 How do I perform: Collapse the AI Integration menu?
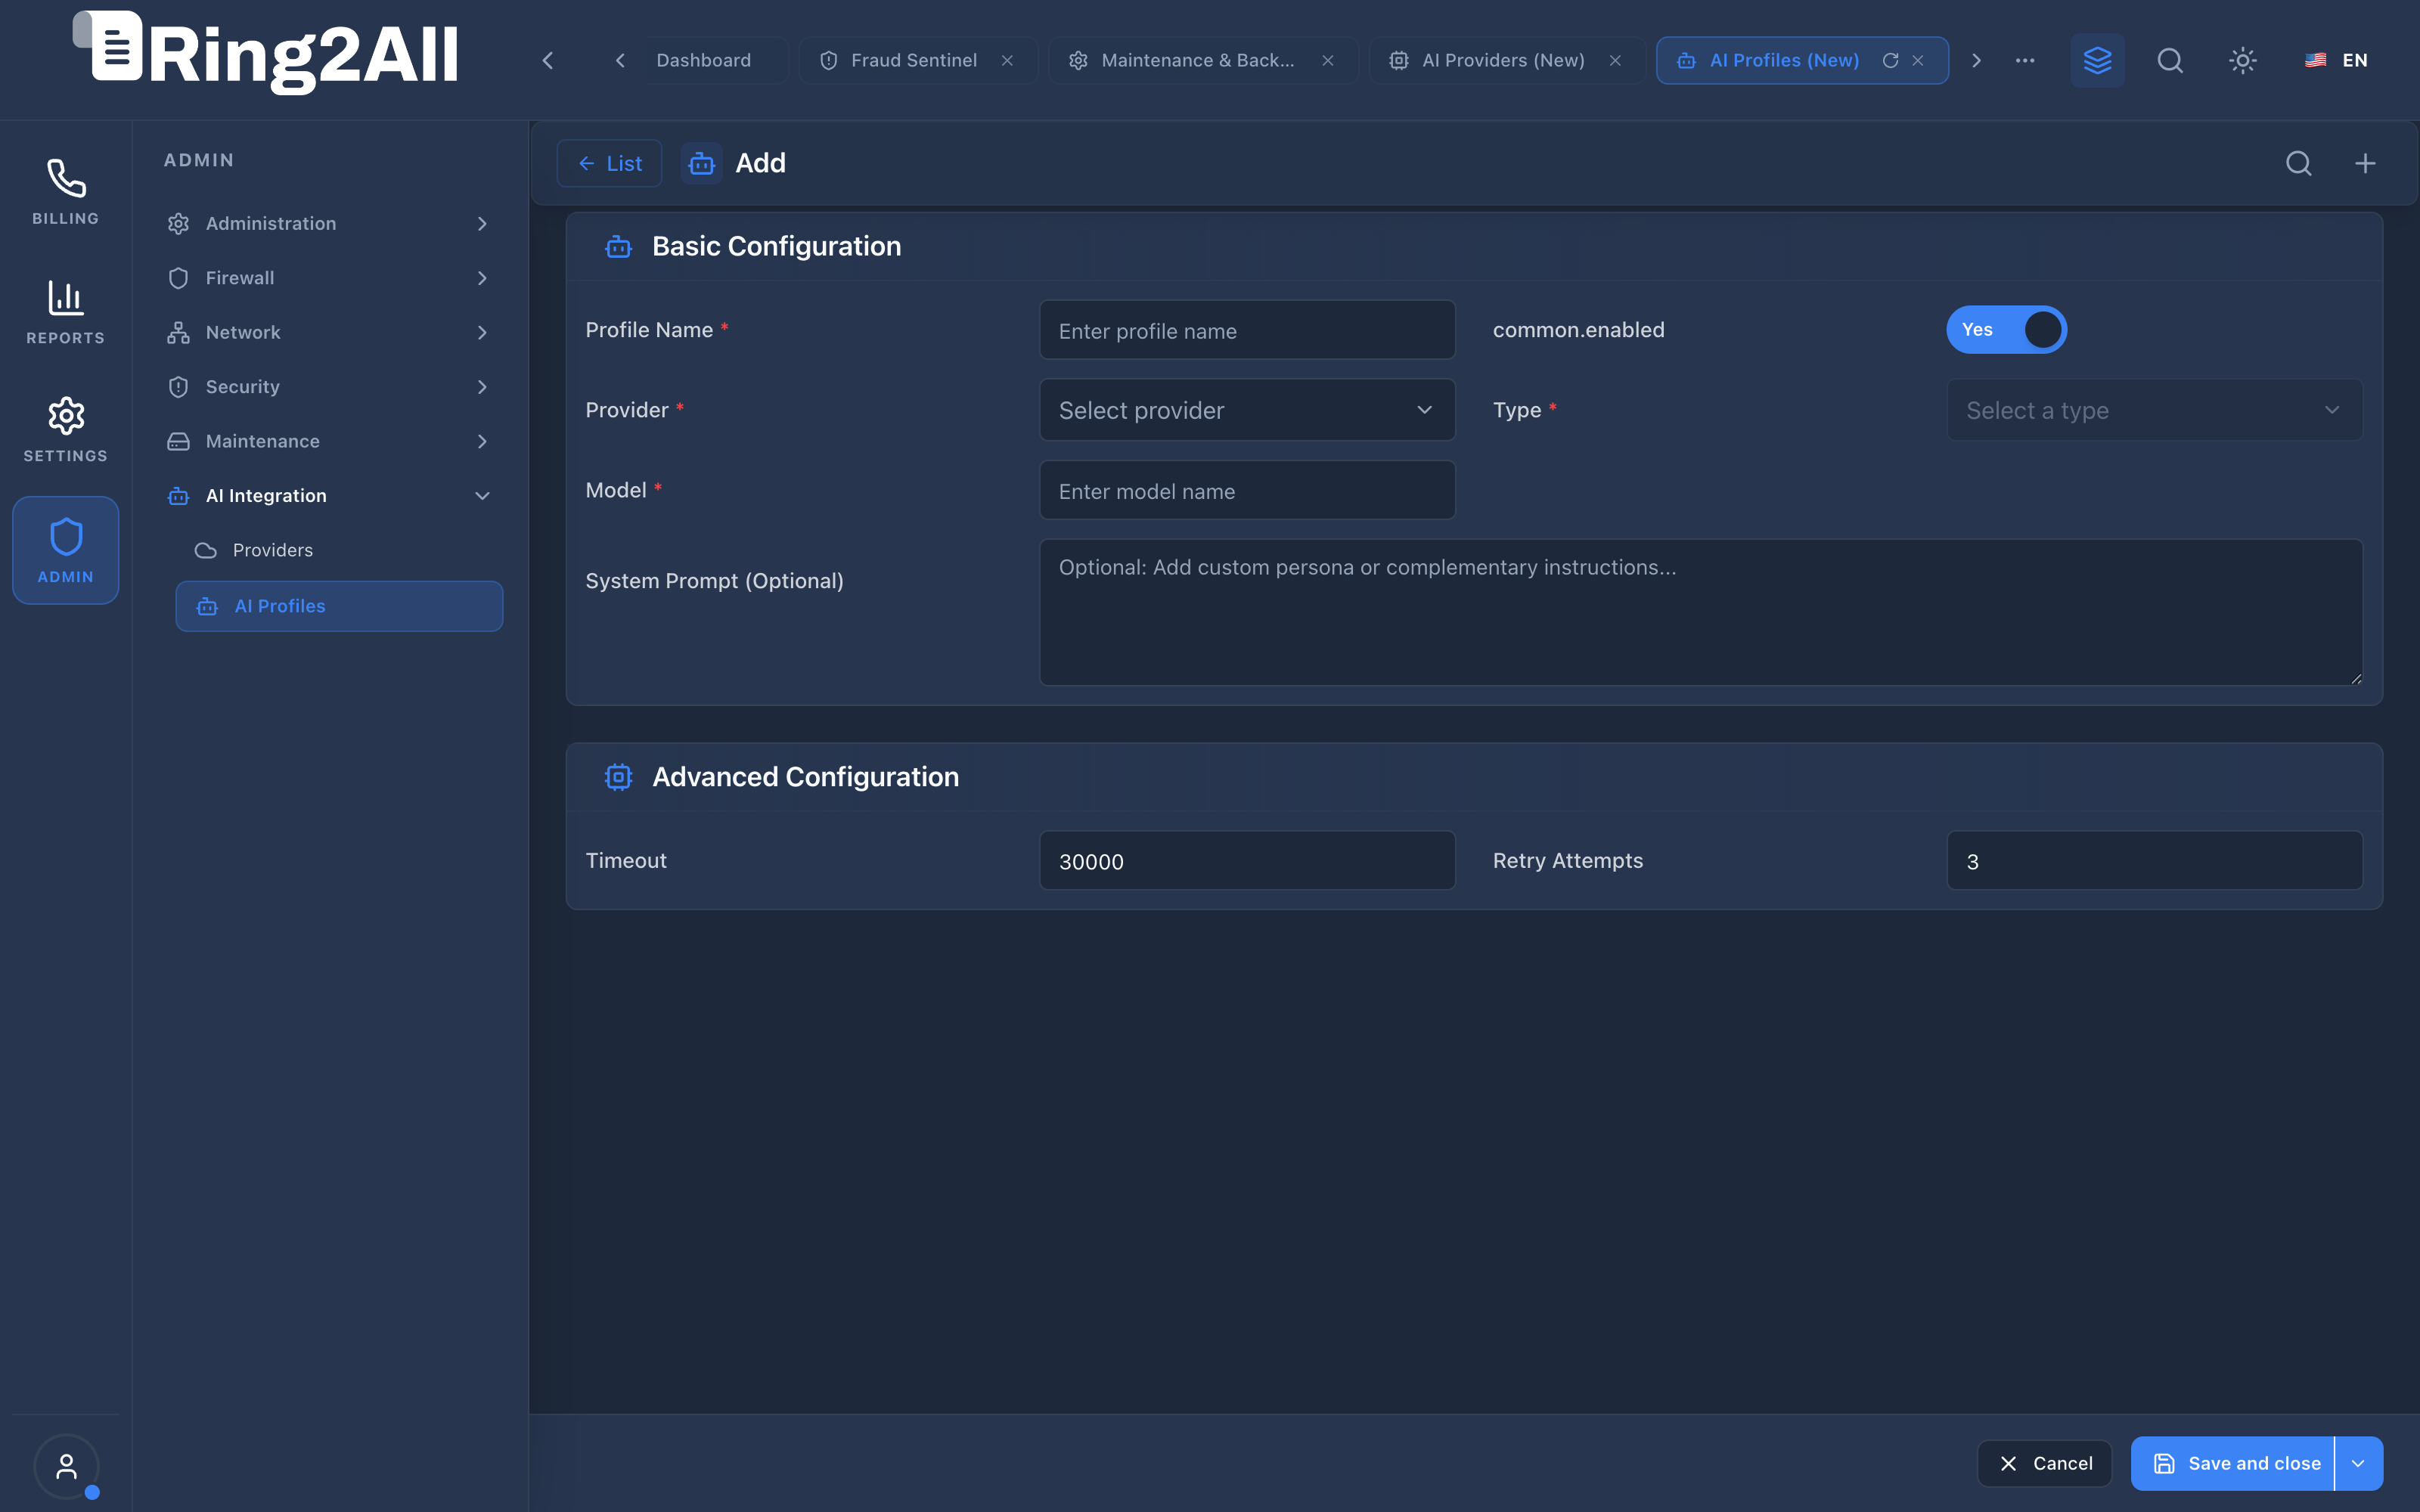pos(330,496)
